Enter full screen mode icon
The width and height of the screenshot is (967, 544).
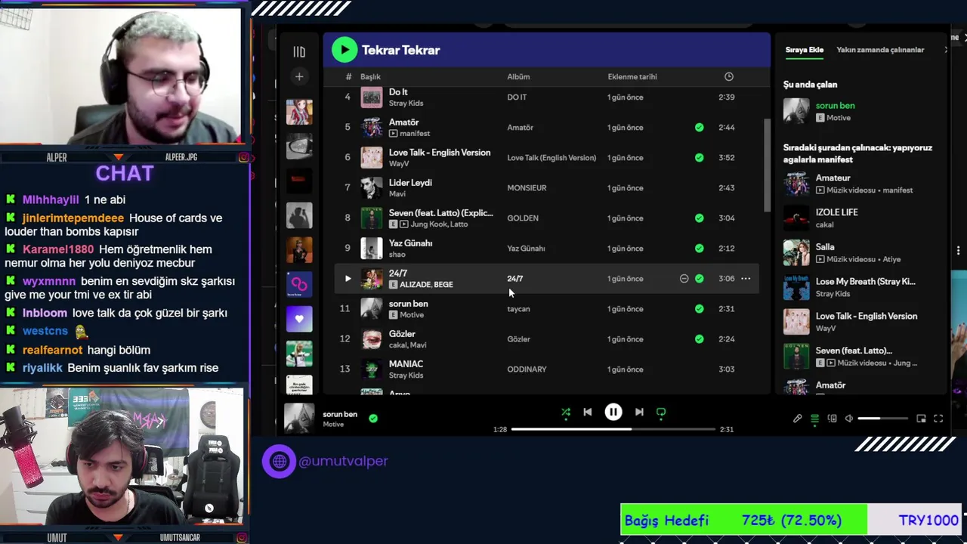click(938, 419)
